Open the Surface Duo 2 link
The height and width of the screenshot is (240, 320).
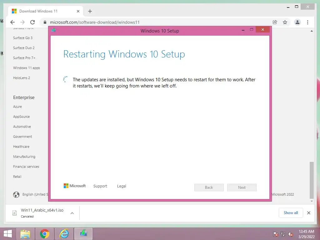(24, 48)
